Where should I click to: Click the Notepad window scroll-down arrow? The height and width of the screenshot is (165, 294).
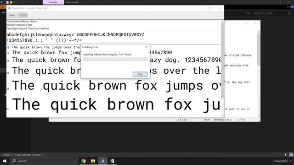(259, 115)
